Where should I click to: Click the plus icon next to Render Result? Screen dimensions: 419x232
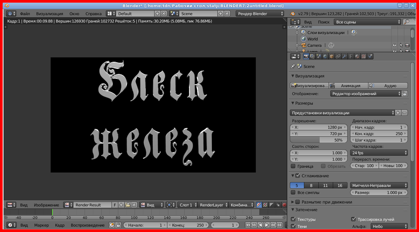tap(121, 205)
